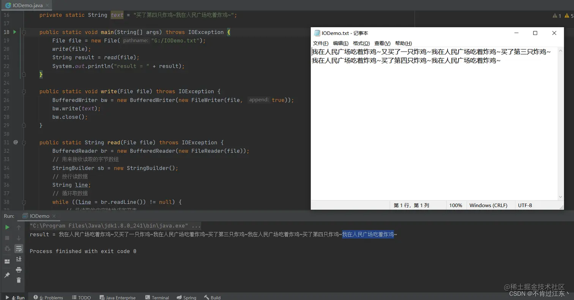Print console output with the printer icon
The height and width of the screenshot is (300, 574).
pos(19,270)
